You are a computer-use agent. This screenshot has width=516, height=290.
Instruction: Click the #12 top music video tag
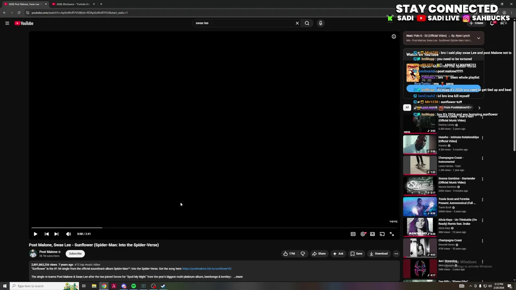87,265
